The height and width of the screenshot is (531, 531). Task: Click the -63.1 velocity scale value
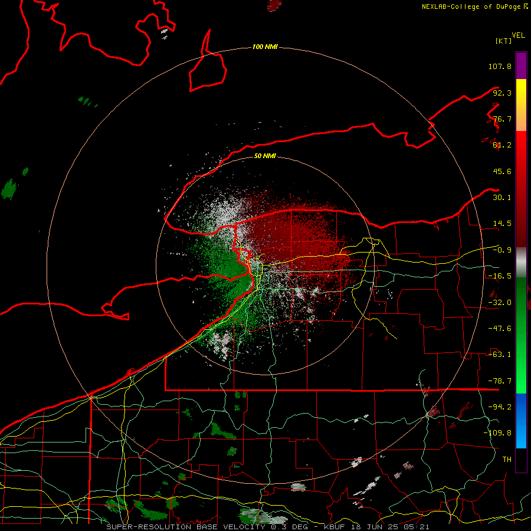click(x=500, y=355)
